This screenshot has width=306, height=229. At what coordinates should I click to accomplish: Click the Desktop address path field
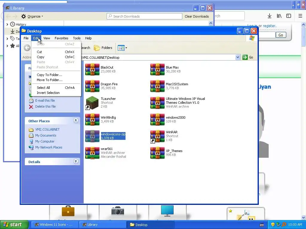[158, 58]
